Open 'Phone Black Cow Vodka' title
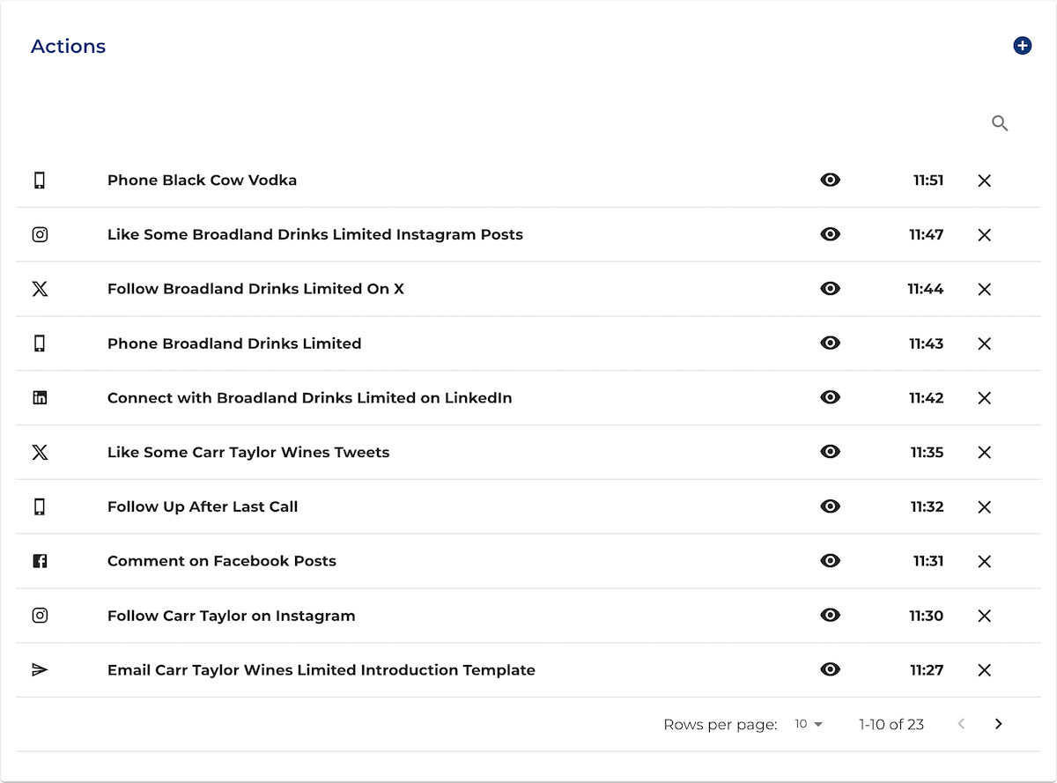Image resolution: width=1057 pixels, height=783 pixels. coord(202,181)
